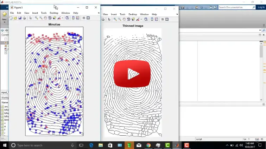The width and height of the screenshot is (266, 149).
Task: Save Figure 5 with the floppy disk icon
Action: (20, 18)
